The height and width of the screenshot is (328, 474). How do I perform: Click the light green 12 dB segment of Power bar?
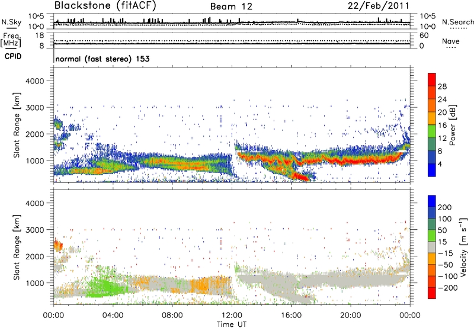pyautogui.click(x=432, y=131)
